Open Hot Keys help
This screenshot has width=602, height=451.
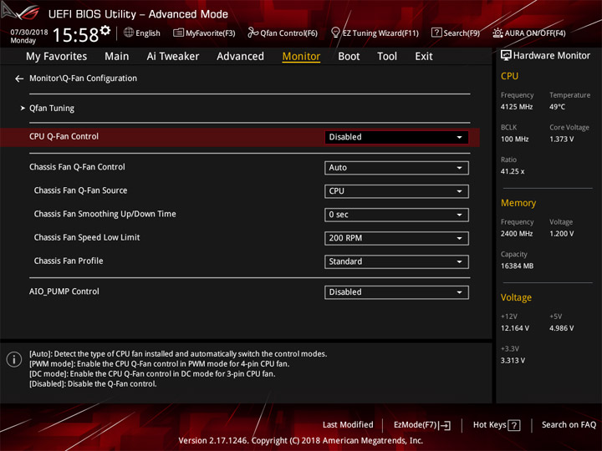497,425
